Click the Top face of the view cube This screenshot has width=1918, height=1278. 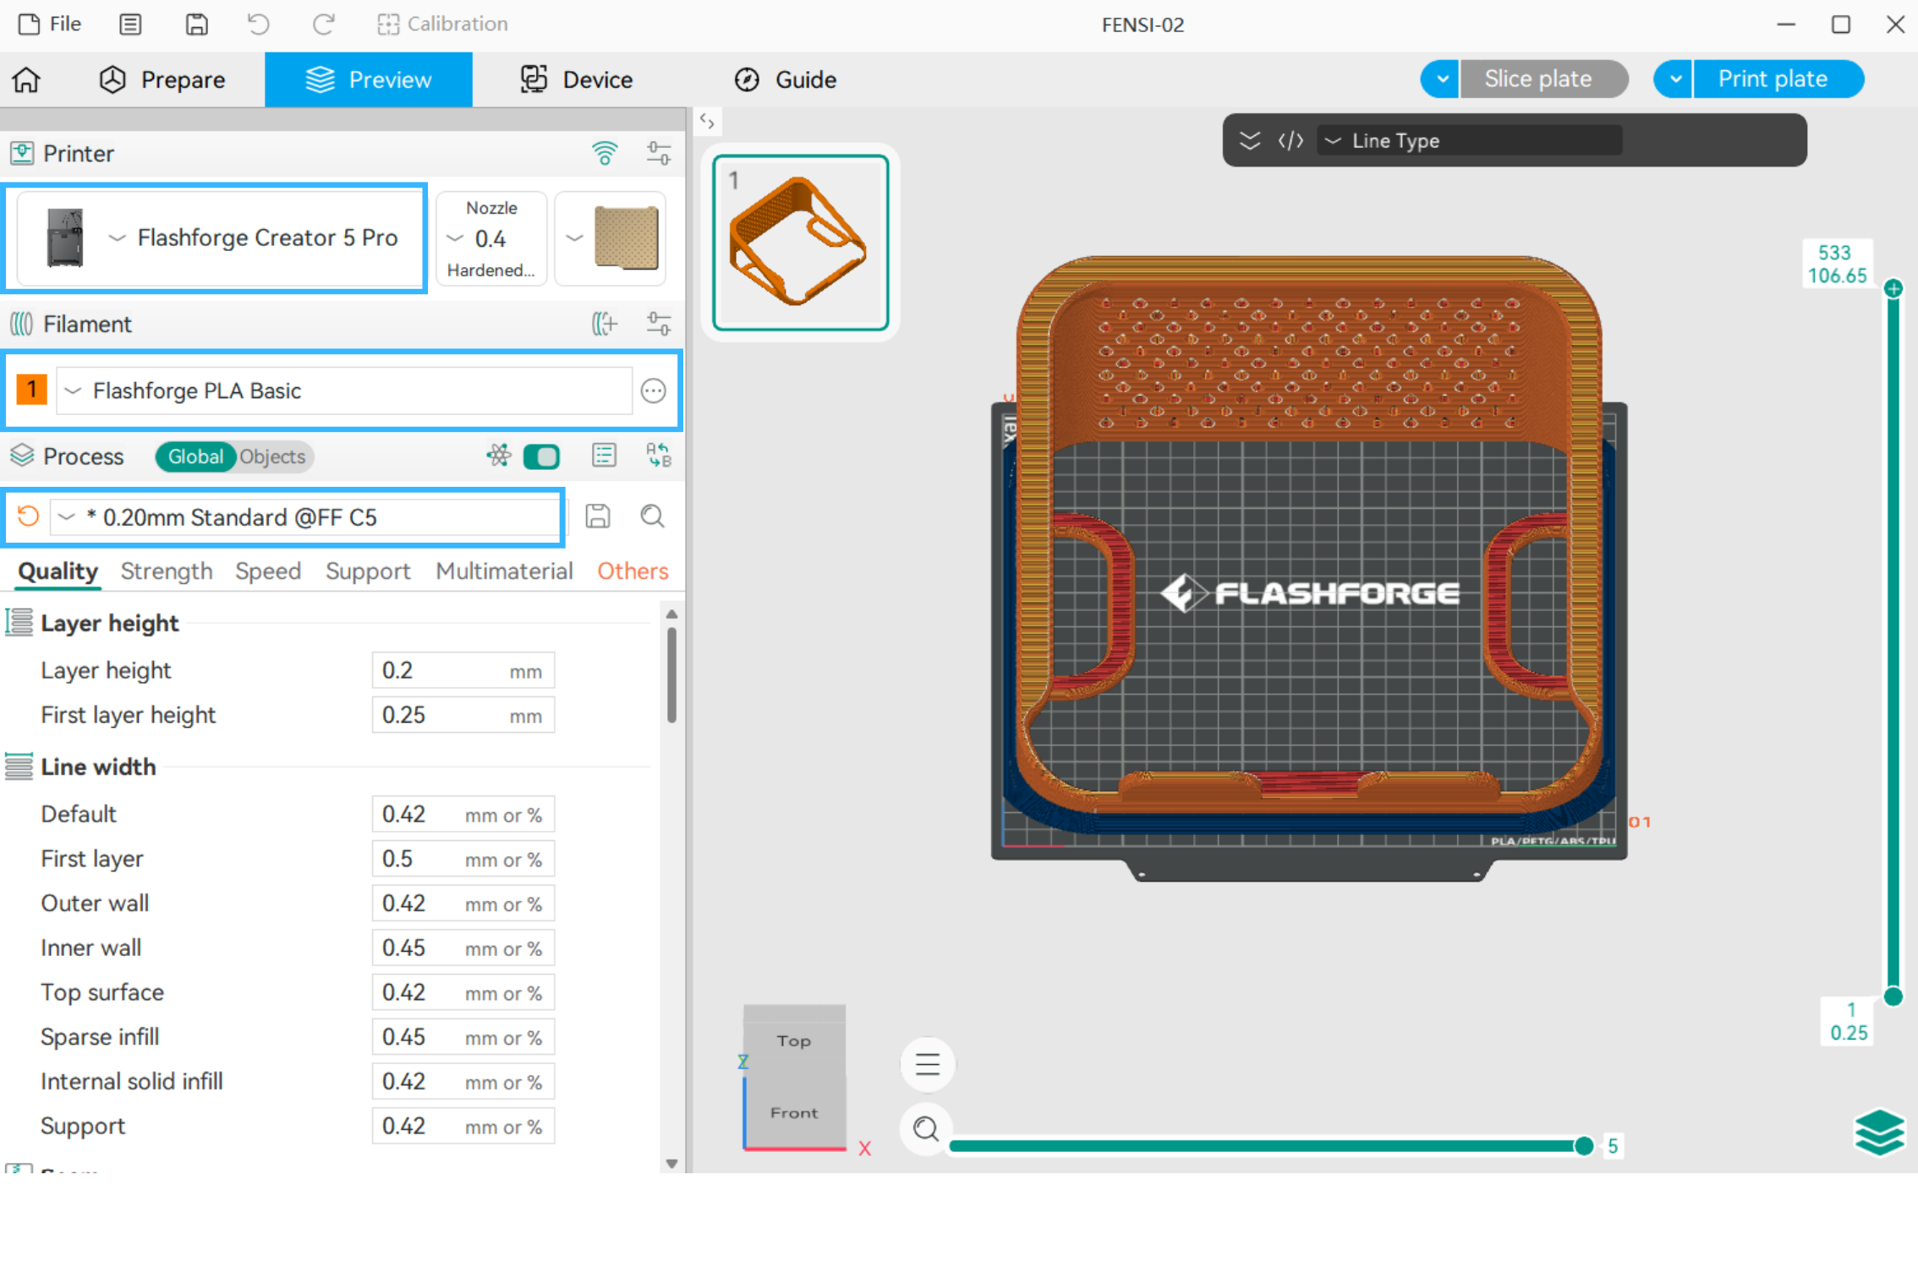point(794,1040)
